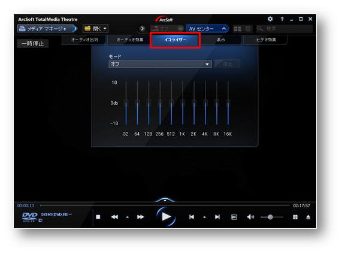Focus the search input field
The image size is (342, 254).
(x=284, y=29)
